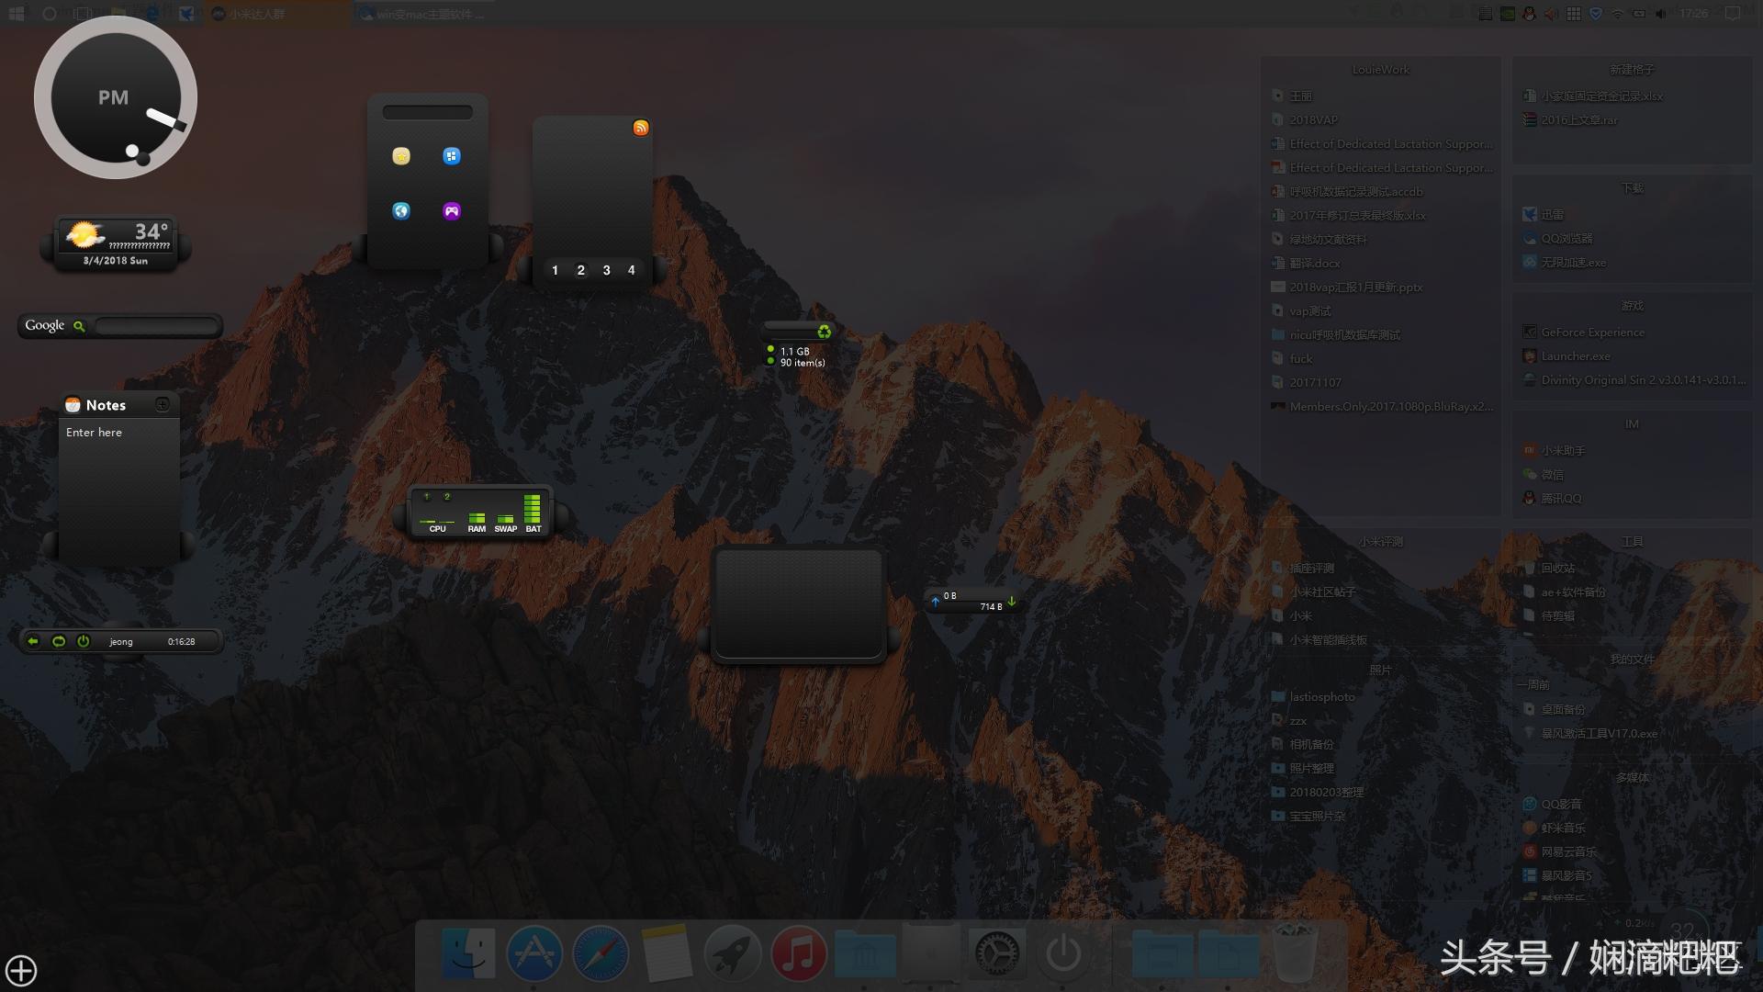This screenshot has height=992, width=1763.
Task: Open the favorites star icon in launcher widget
Action: coord(401,156)
